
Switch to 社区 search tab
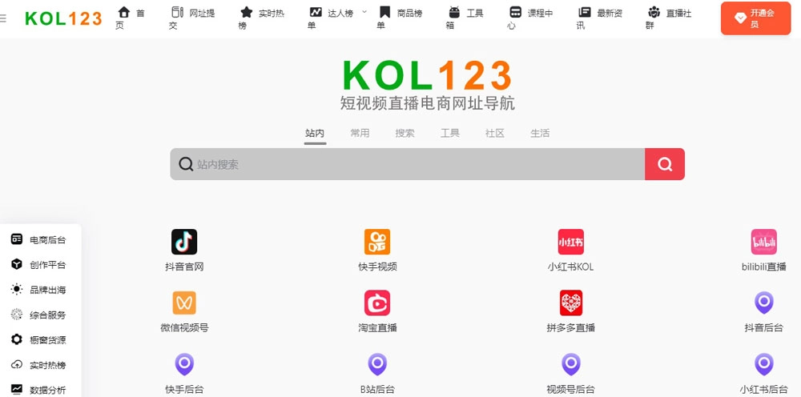pyautogui.click(x=495, y=134)
